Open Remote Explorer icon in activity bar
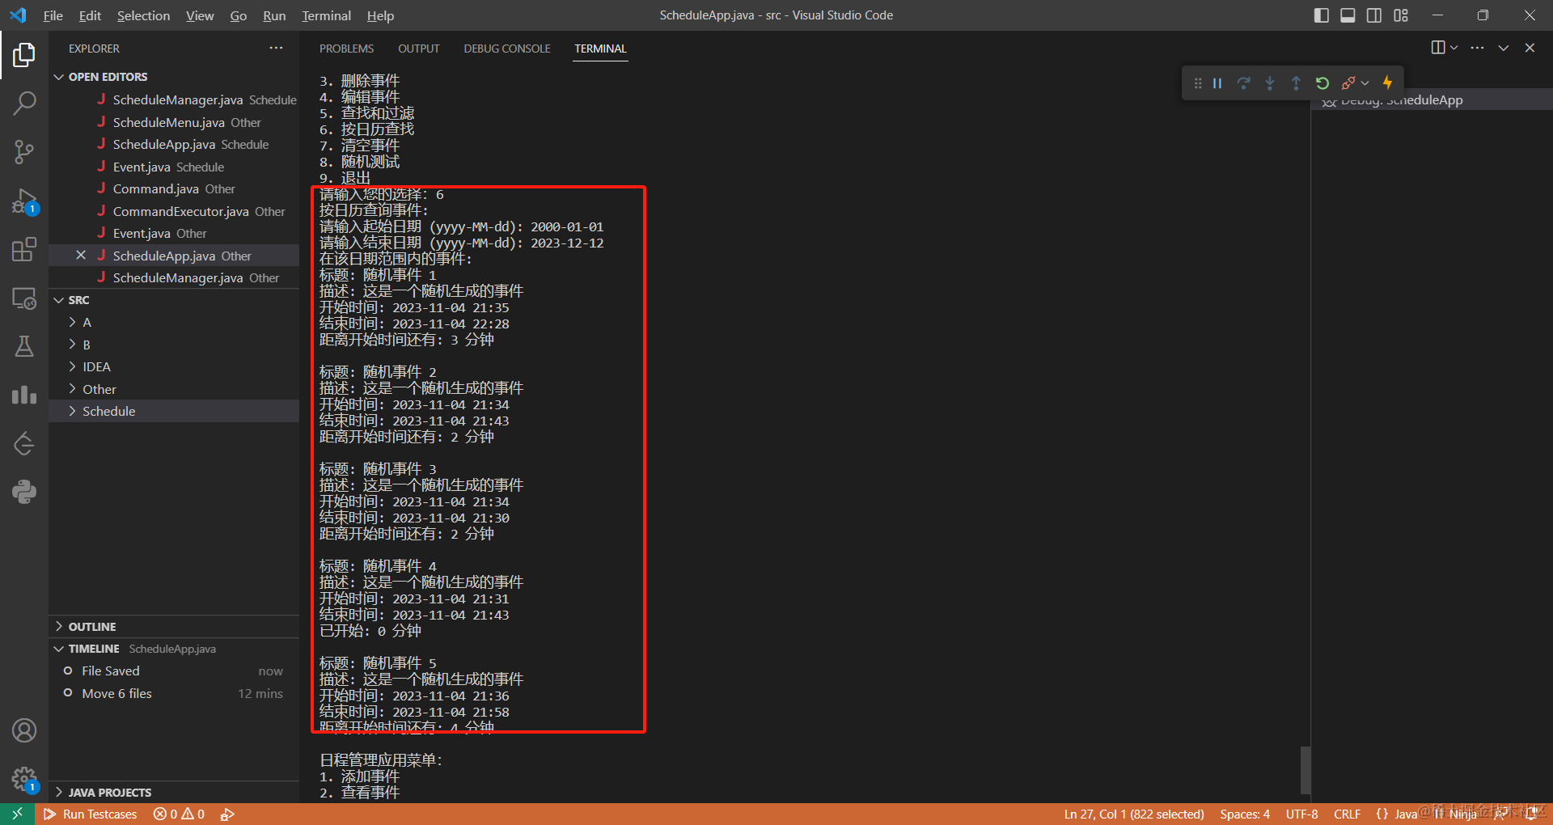The image size is (1553, 825). click(24, 298)
